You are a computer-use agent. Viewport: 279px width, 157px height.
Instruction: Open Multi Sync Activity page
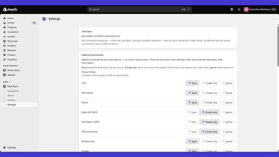[x=11, y=100]
